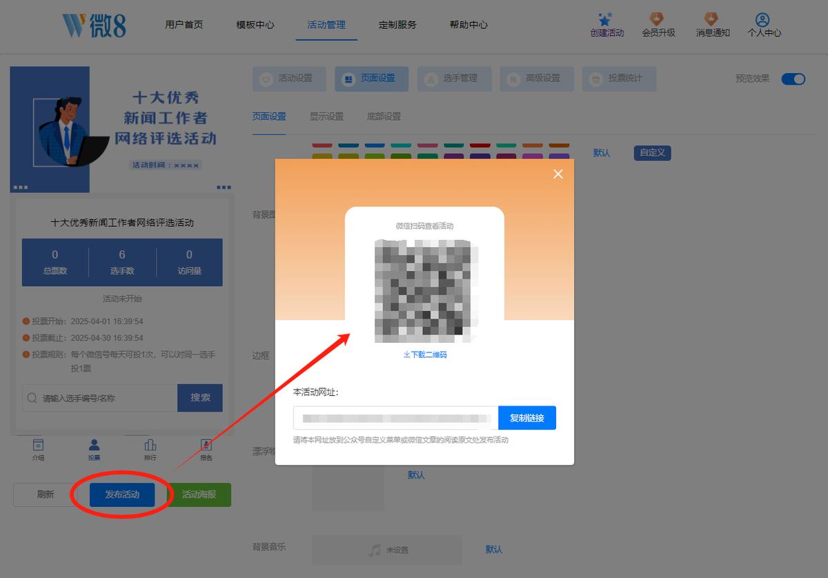
Task: Open 创建活动 star icon in the header
Action: point(606,19)
